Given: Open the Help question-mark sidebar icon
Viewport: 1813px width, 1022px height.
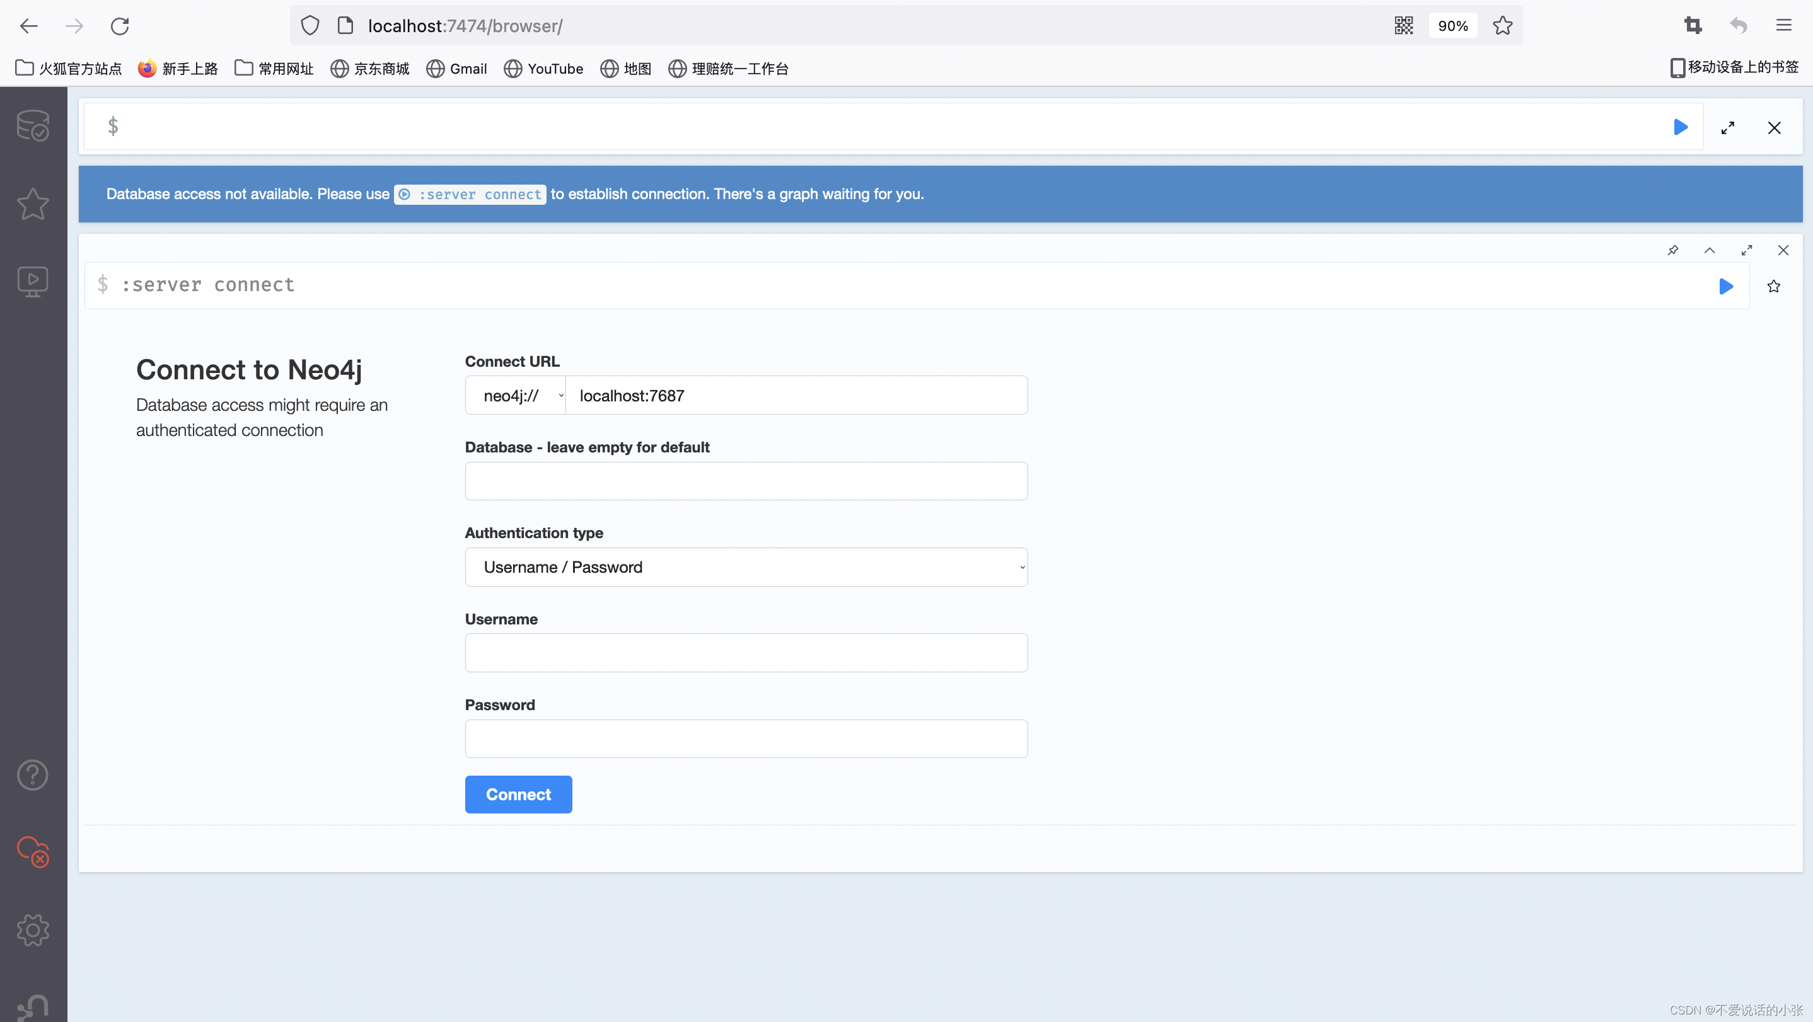Looking at the screenshot, I should pyautogui.click(x=32, y=775).
